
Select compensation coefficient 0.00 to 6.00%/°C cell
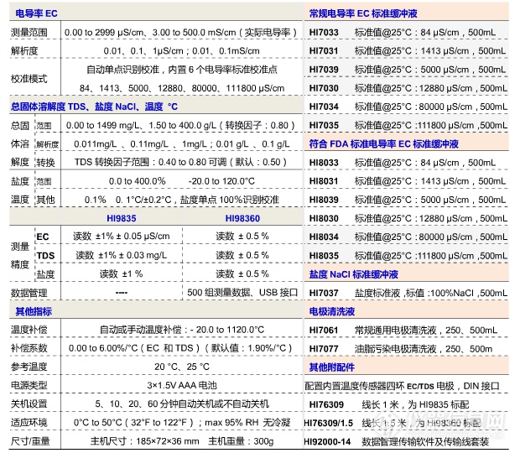[180, 348]
